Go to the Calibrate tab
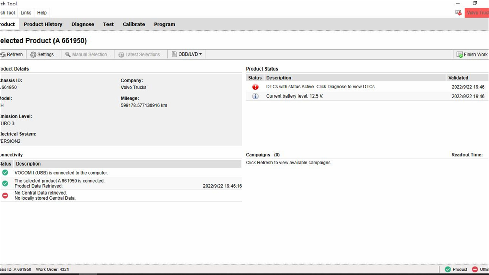 (x=134, y=24)
